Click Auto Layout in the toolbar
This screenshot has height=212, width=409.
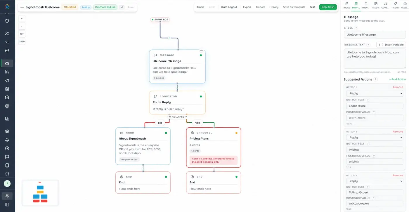229,7
